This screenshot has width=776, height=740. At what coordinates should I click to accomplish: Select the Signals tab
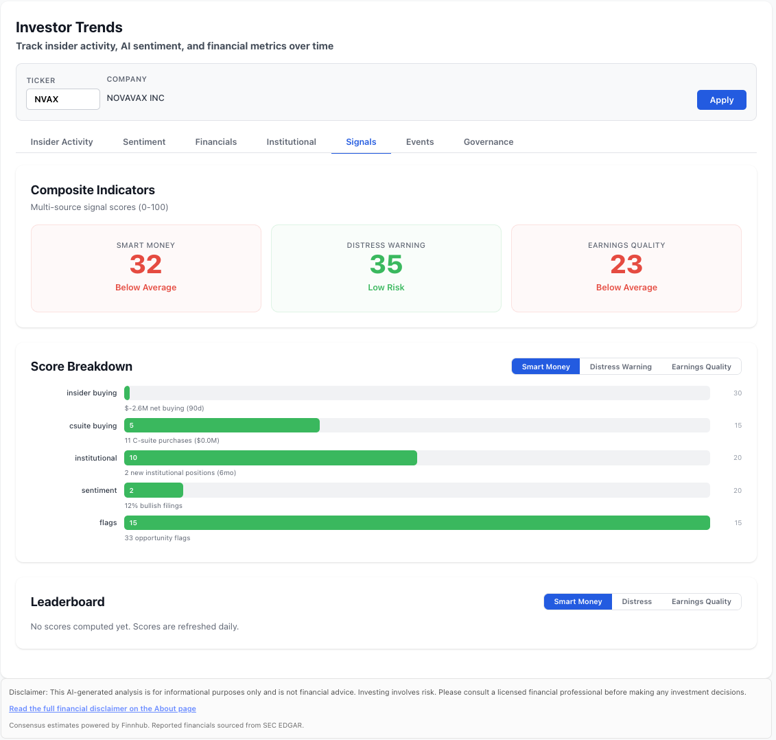pos(361,142)
